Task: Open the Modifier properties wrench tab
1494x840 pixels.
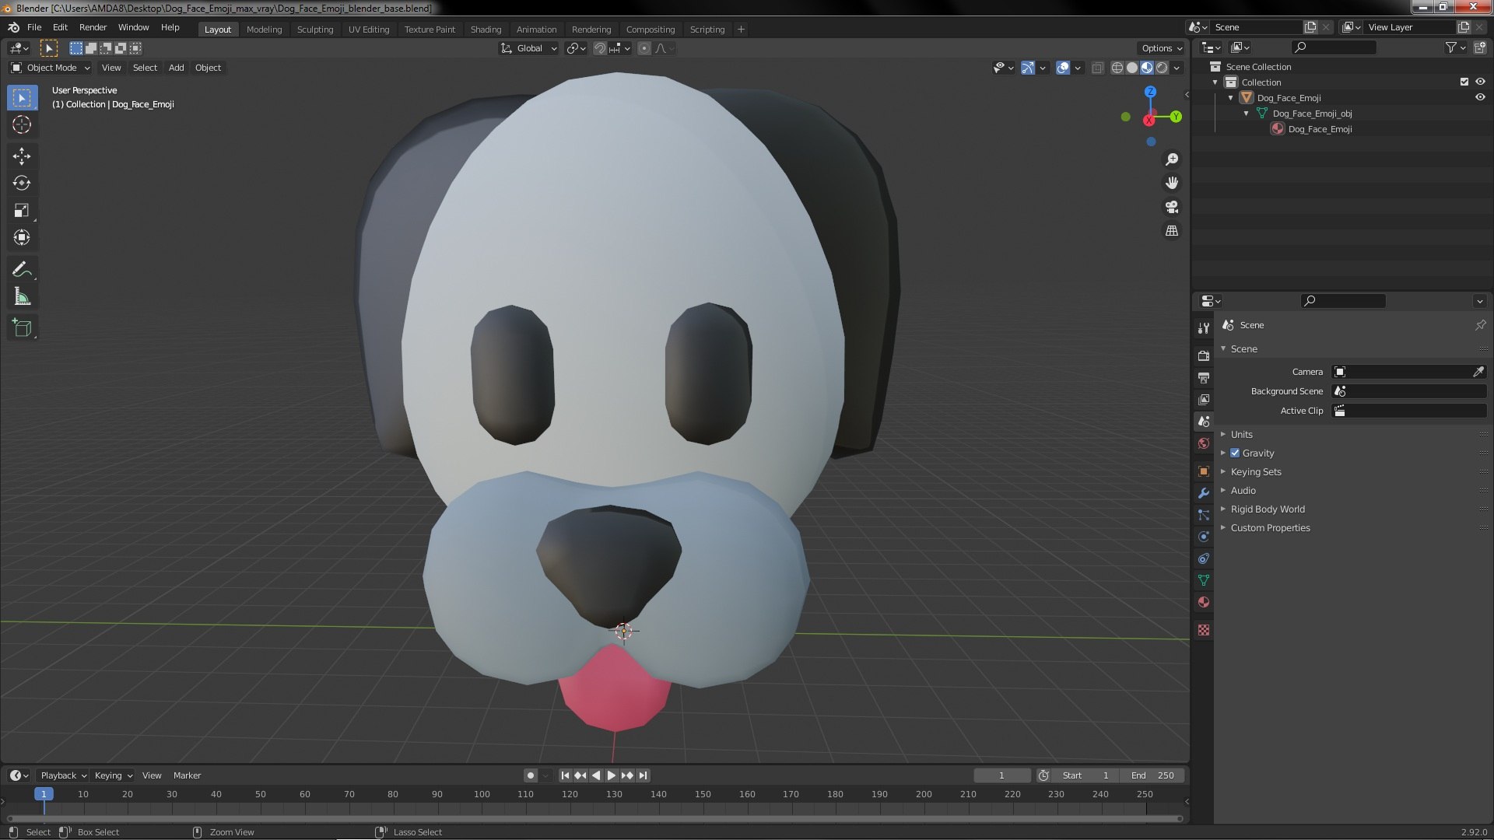Action: 1204,493
